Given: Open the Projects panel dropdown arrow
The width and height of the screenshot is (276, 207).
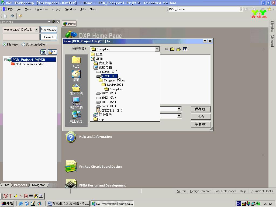Looking at the screenshot, I should tap(49, 22).
